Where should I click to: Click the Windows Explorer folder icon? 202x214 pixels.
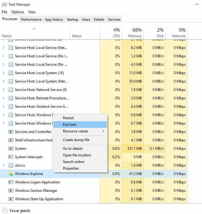pyautogui.click(x=10, y=174)
